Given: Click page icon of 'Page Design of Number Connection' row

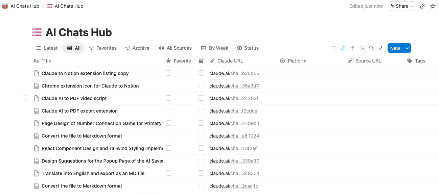Looking at the screenshot, I should [37, 123].
